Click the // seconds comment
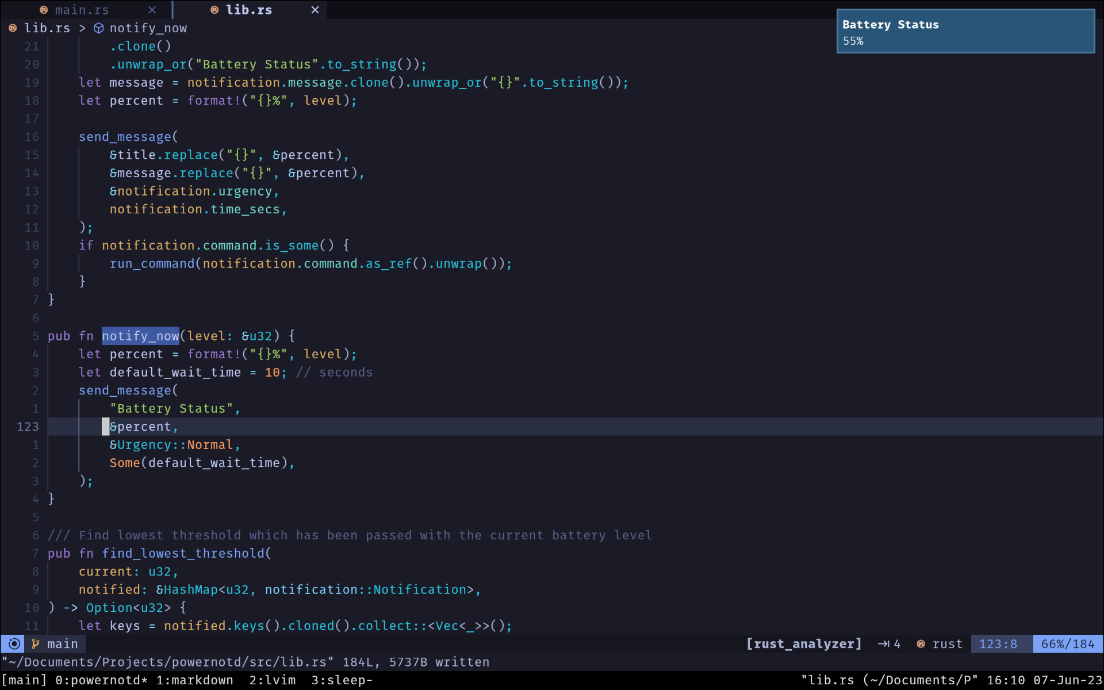 click(334, 372)
